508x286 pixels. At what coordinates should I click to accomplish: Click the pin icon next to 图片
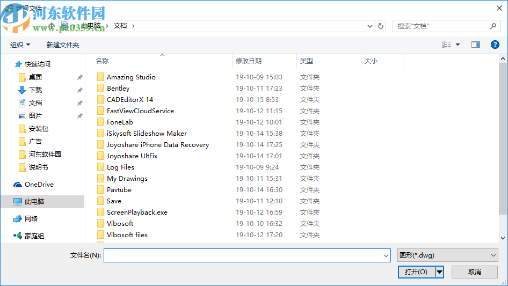pos(79,115)
